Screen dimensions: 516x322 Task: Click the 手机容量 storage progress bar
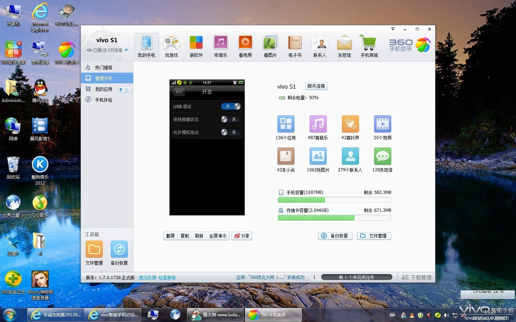[x=334, y=200]
